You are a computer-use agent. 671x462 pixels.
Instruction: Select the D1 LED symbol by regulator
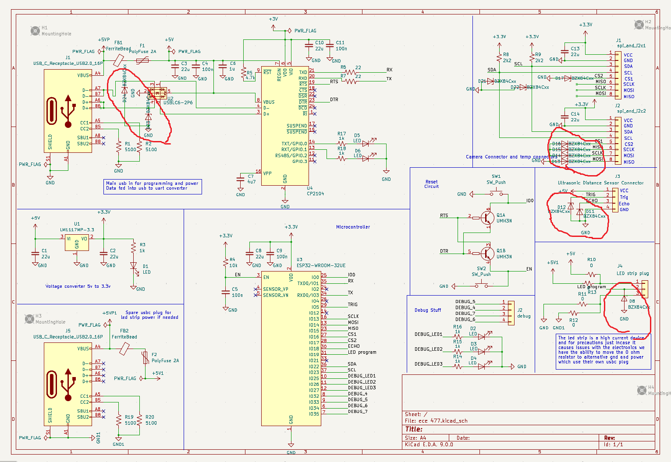(x=134, y=265)
